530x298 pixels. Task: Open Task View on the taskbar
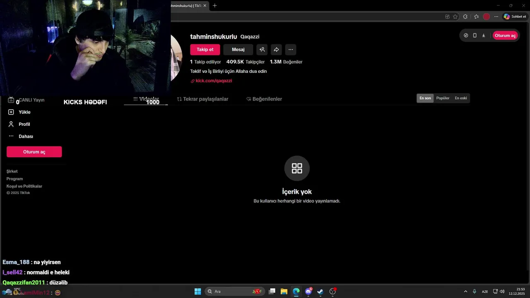[x=272, y=291]
